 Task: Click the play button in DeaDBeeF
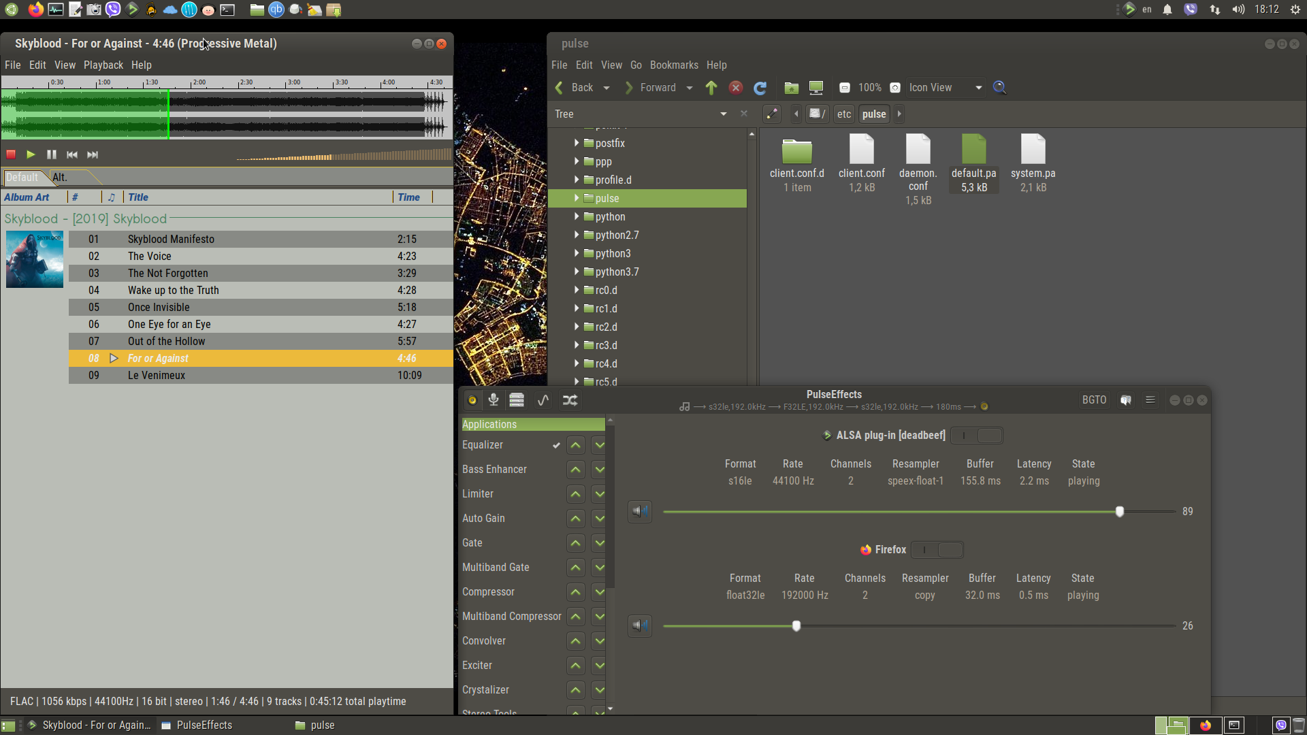[x=31, y=154]
